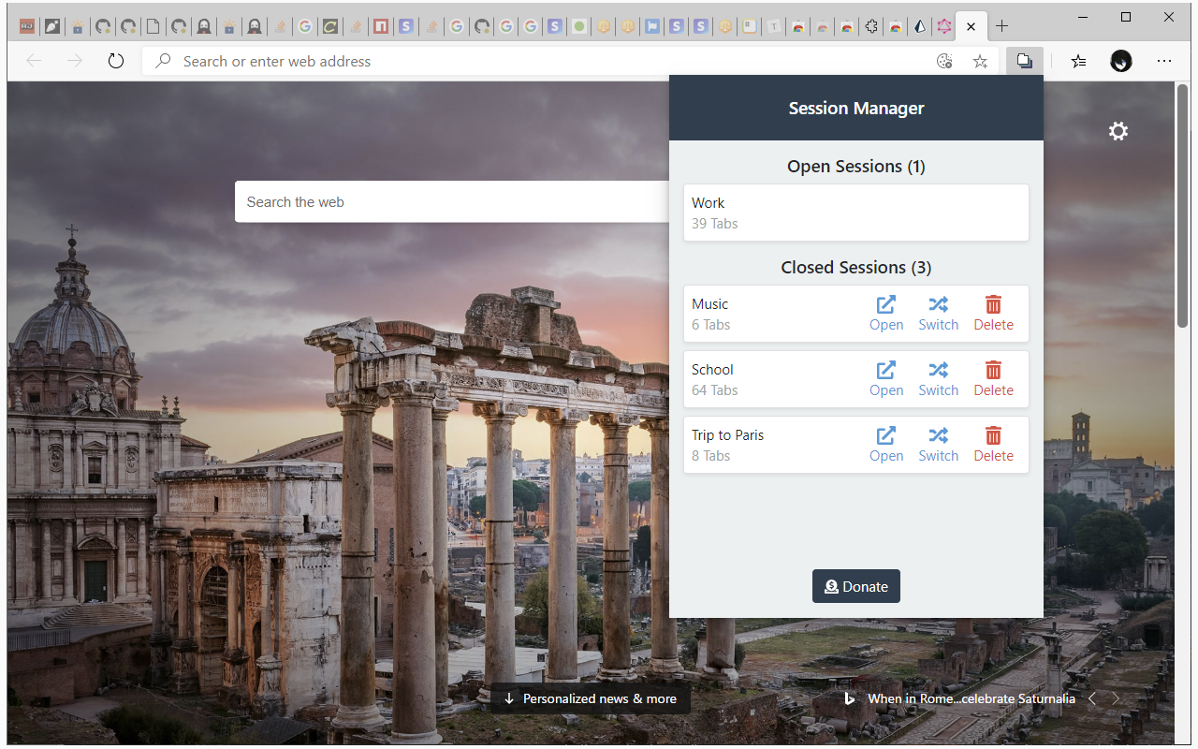Click the Session Manager extension icon
Viewport: 1198px width, 749px height.
[1025, 61]
